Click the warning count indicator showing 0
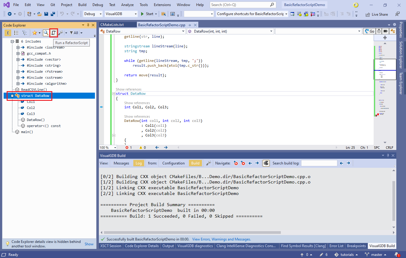 click(x=142, y=148)
